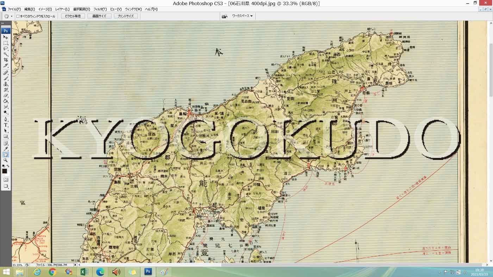Viewport: 493px width, 277px height.
Task: Click the scroll-left arrow at bottom
Action: (x=79, y=265)
